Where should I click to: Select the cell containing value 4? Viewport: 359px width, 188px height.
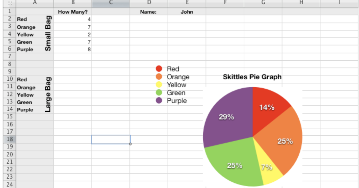click(x=73, y=19)
